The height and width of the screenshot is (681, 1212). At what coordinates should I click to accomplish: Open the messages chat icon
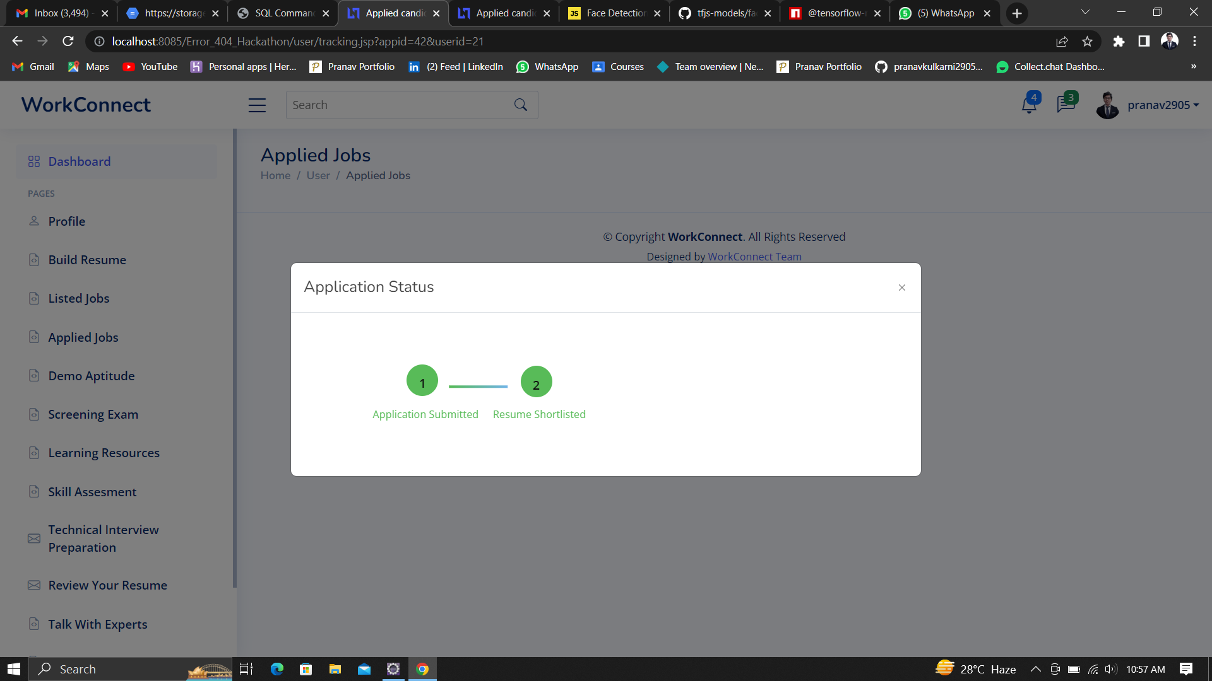tap(1066, 105)
